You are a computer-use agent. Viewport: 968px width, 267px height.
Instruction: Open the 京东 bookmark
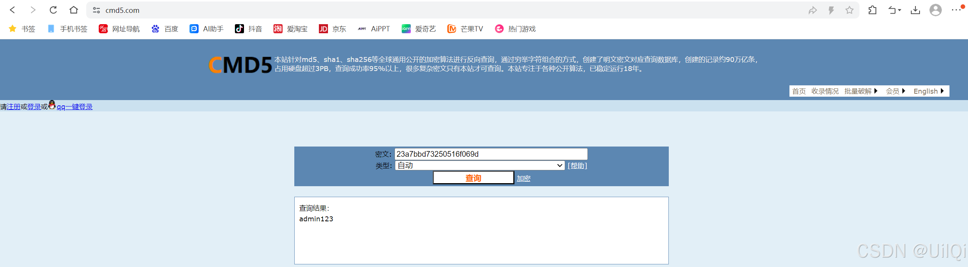pyautogui.click(x=333, y=29)
